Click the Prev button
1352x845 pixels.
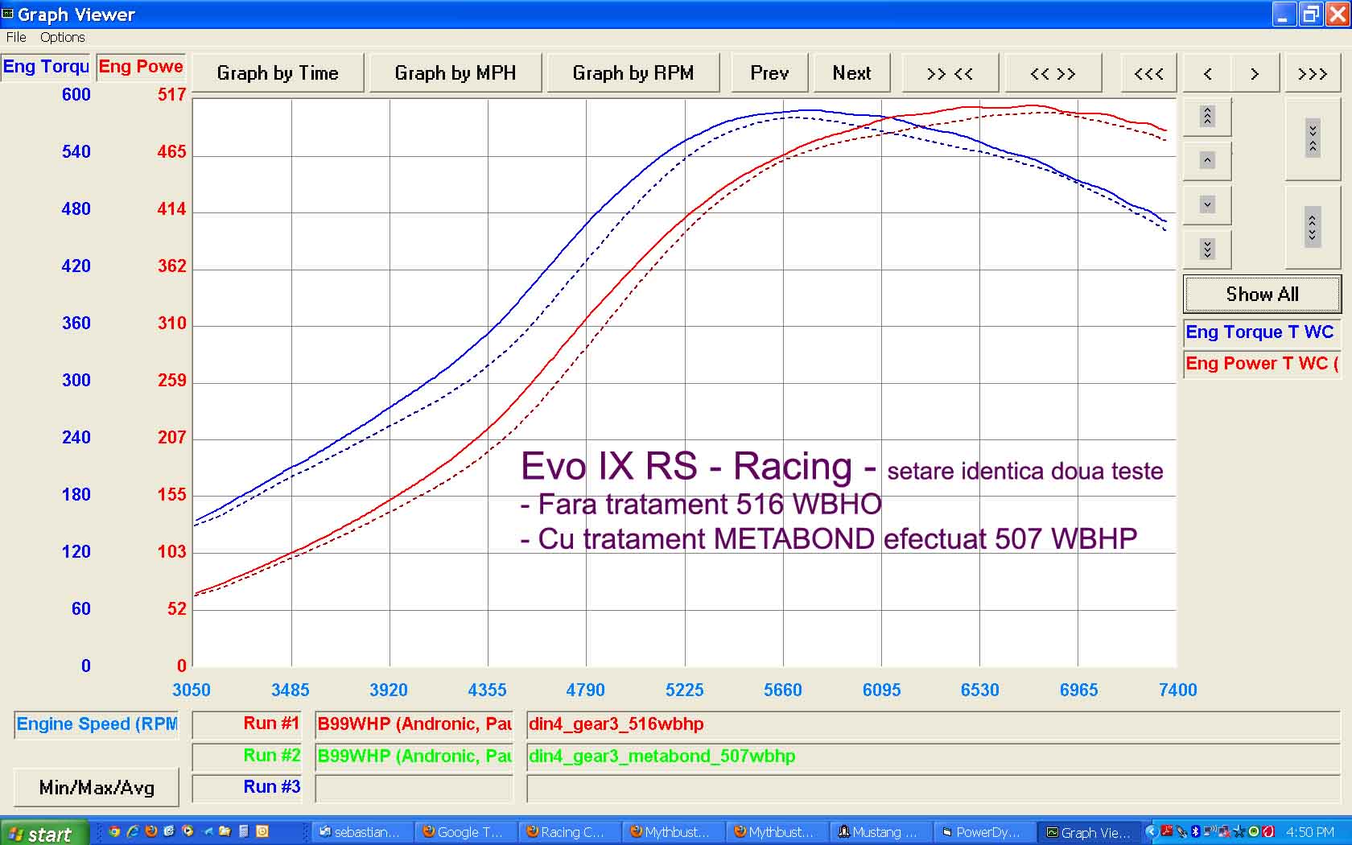[769, 73]
